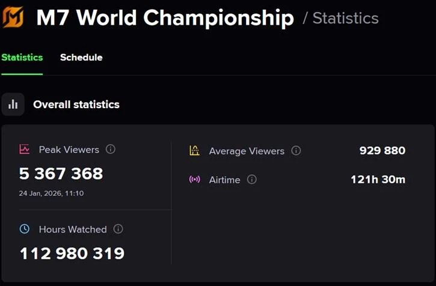
Task: Click the average viewers value 929 880
Action: point(382,151)
